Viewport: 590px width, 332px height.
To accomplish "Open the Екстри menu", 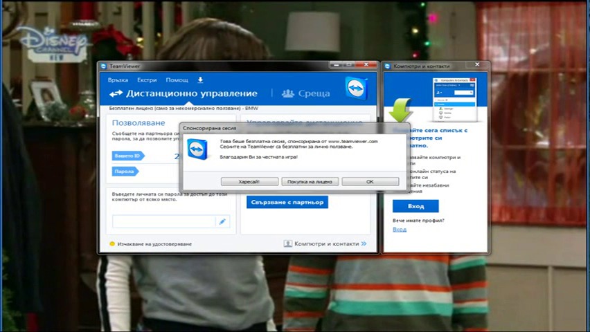I will click(x=147, y=80).
